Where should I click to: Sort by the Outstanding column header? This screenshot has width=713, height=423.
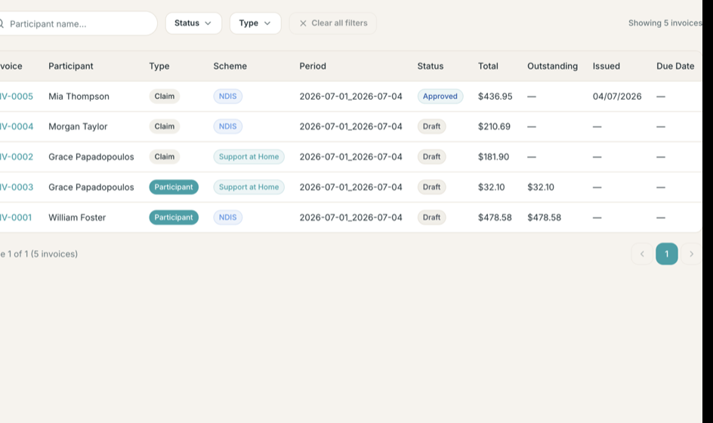point(552,66)
